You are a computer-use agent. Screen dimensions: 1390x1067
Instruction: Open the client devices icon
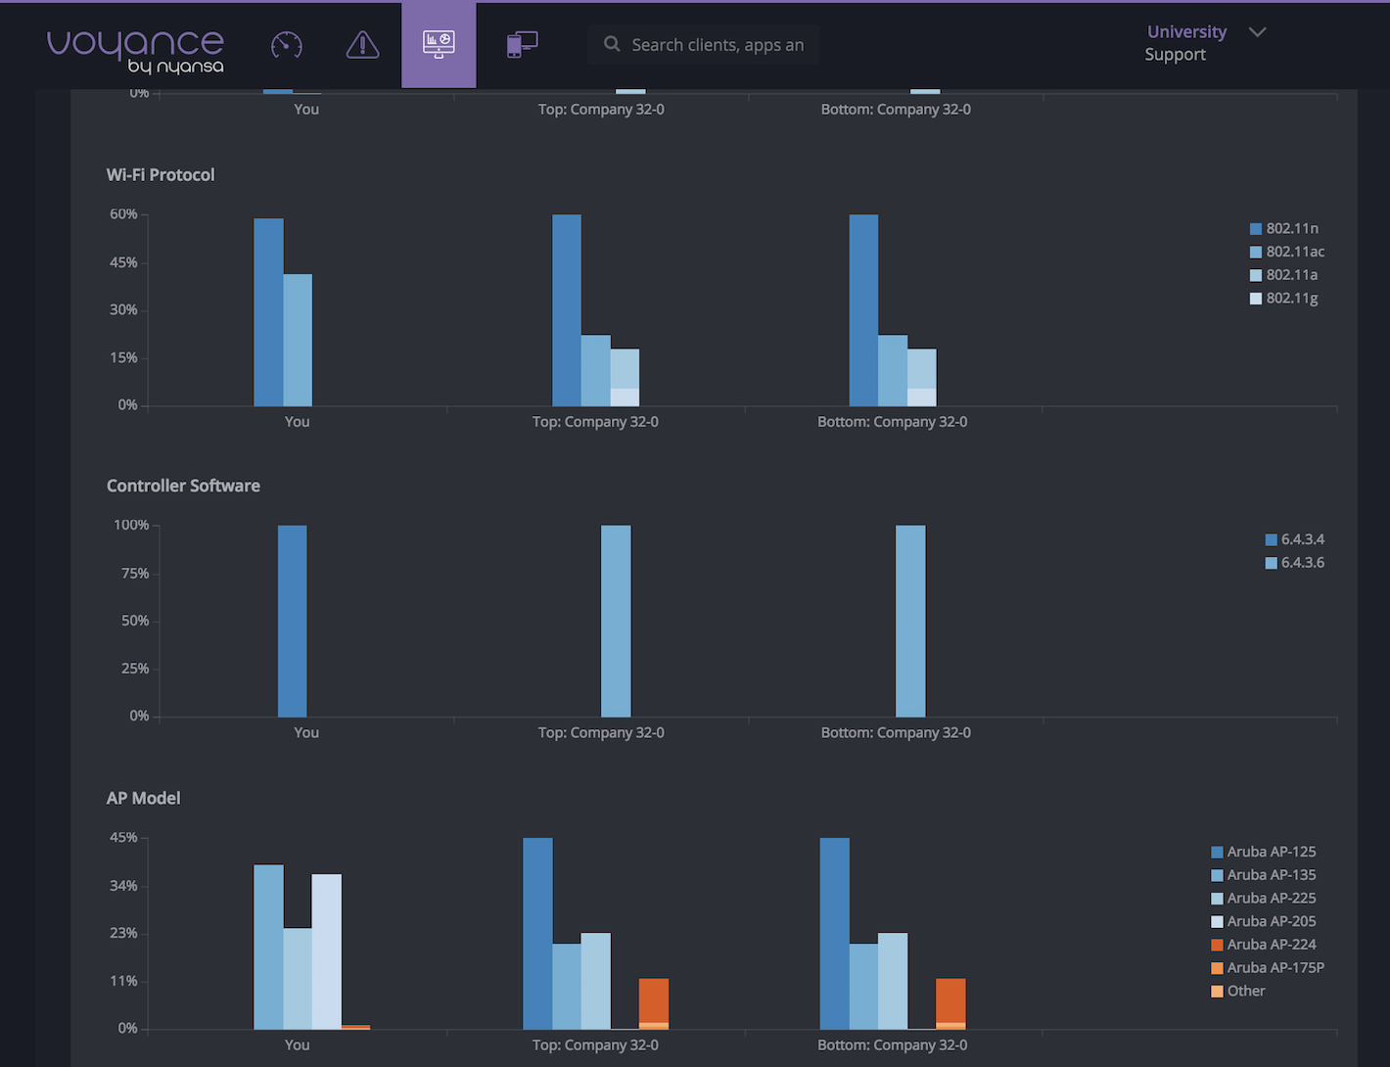point(522,45)
